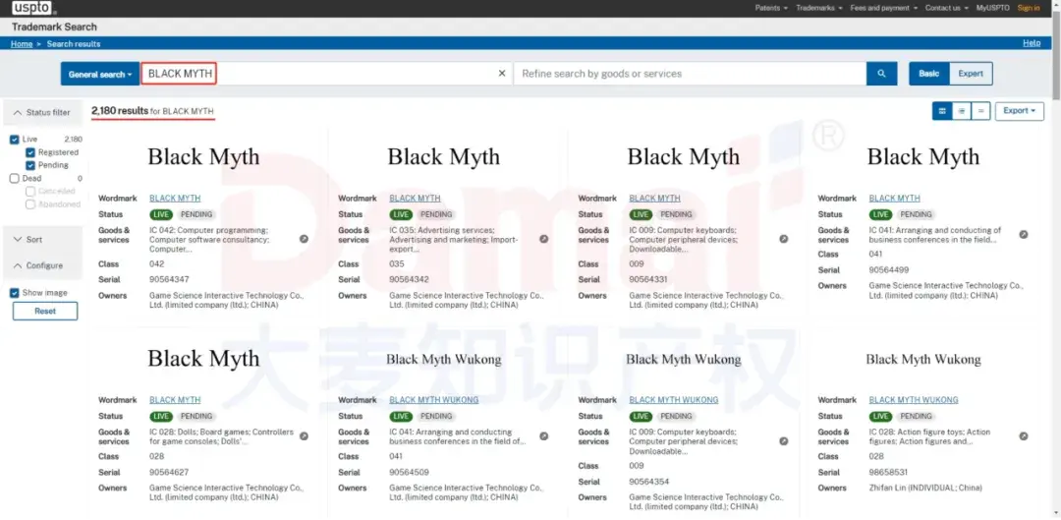Expand goods details for serial 90564347
Screen dimensions: 1061x520
coord(304,239)
